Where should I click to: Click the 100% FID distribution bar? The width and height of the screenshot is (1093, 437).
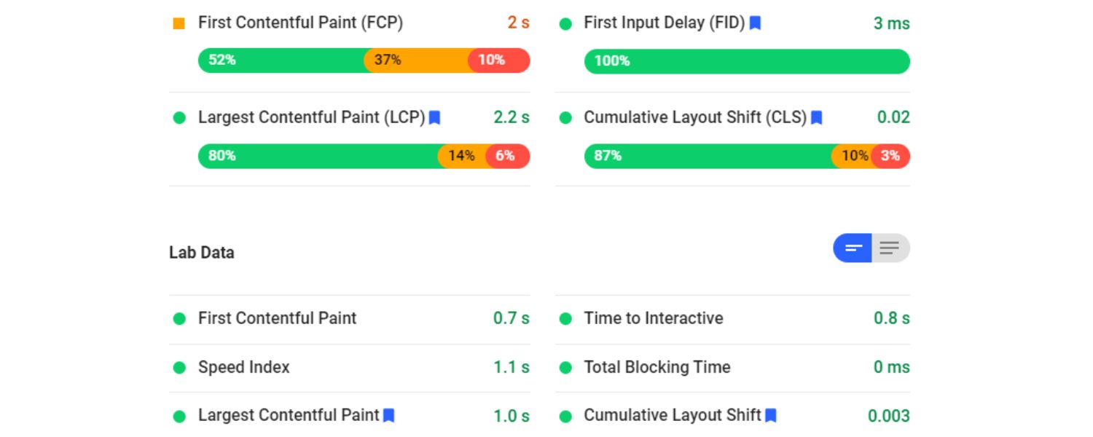click(x=747, y=61)
